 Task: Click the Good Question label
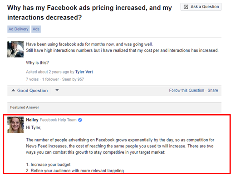[33, 91]
